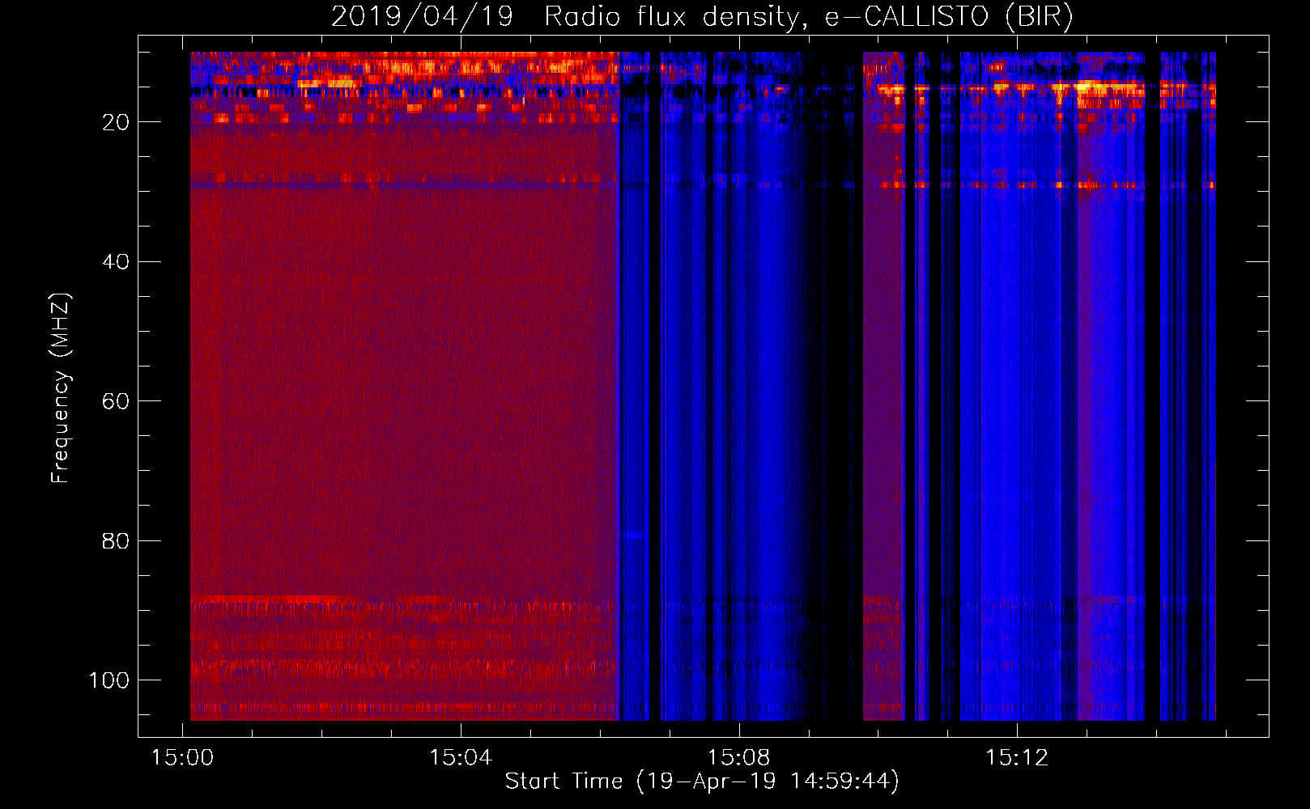
Task: Click the 15:12 time tick label
Action: [x=1016, y=758]
